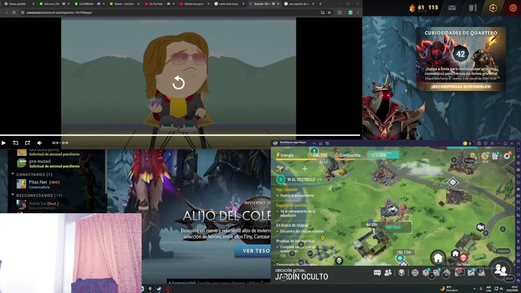Open the game settings gear icon
Image resolution: width=521 pixels, height=293 pixels.
point(507,156)
